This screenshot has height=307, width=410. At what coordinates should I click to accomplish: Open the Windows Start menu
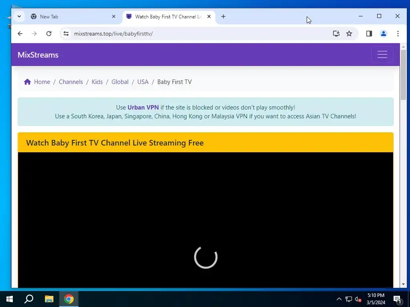10,299
